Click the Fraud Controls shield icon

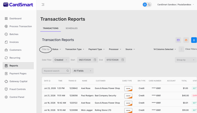pyautogui.click(x=6, y=89)
